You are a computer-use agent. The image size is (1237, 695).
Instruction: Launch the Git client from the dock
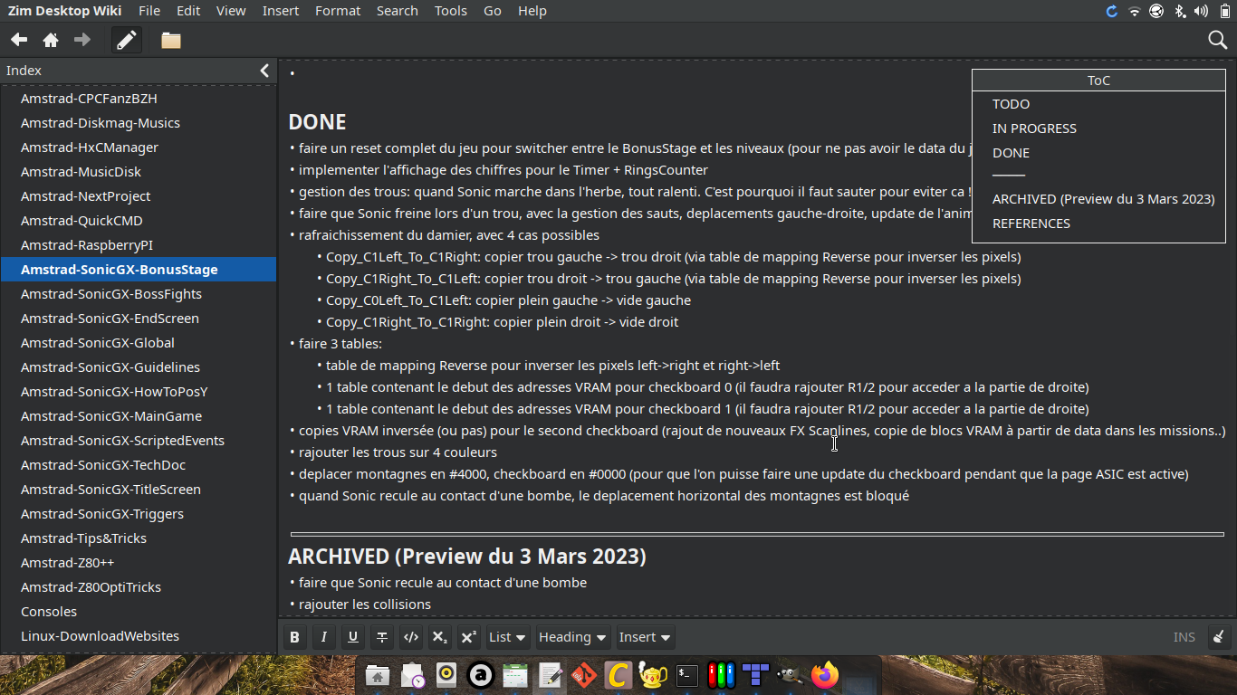click(584, 675)
